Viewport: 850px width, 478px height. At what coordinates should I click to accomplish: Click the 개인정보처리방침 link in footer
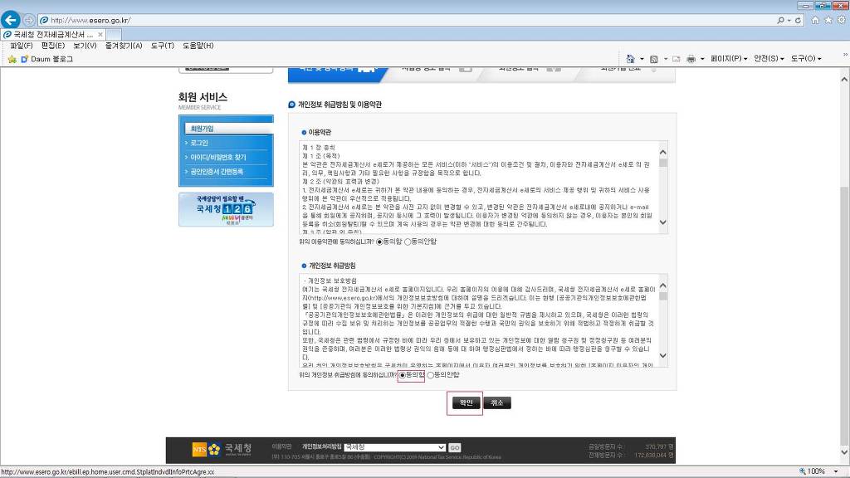[x=321, y=446]
